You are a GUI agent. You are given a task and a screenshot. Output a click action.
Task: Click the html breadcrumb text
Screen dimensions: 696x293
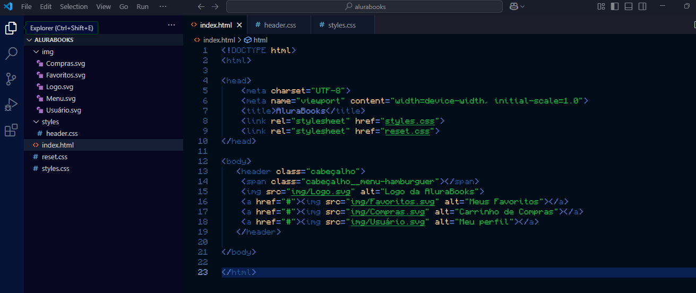(260, 40)
